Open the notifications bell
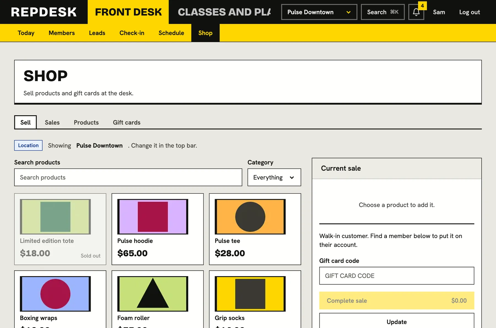This screenshot has height=328, width=496. tap(416, 12)
